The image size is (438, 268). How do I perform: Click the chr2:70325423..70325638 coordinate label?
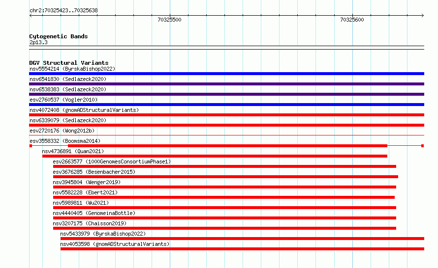click(x=63, y=11)
